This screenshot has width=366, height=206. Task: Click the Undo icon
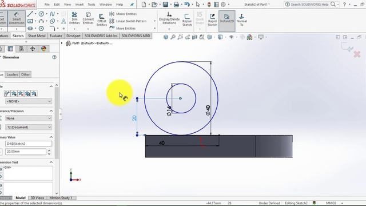(187, 5)
